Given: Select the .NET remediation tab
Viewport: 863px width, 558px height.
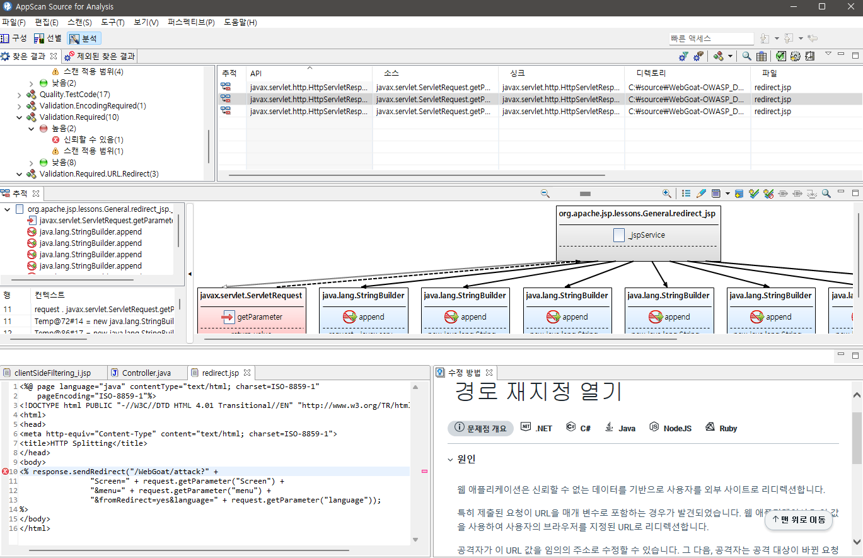Looking at the screenshot, I should (x=536, y=428).
